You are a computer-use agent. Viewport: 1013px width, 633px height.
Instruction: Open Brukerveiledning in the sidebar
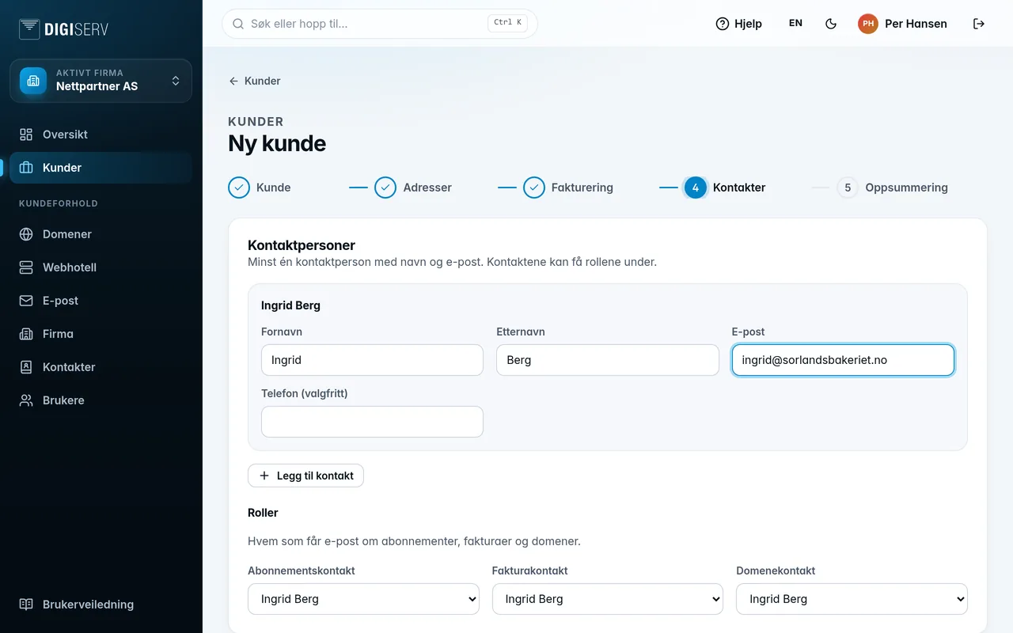(x=101, y=605)
